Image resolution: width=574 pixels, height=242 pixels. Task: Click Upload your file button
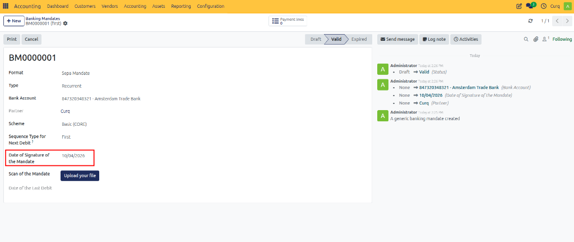pyautogui.click(x=80, y=175)
